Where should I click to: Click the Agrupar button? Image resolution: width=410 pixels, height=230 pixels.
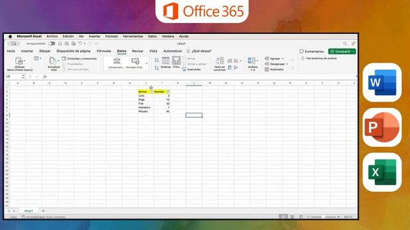click(x=272, y=59)
